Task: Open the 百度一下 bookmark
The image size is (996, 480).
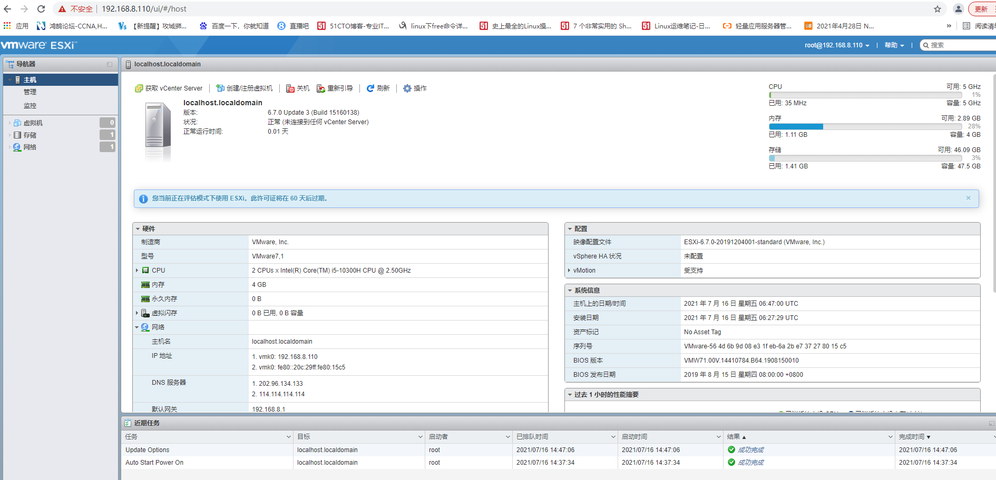Action: [234, 26]
